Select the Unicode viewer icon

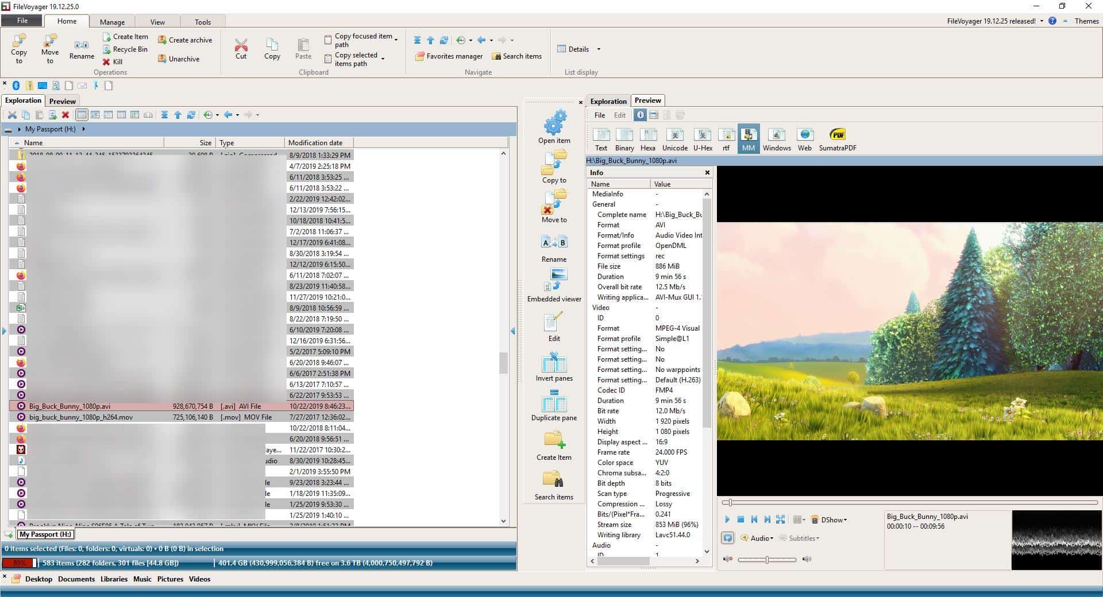pos(675,139)
